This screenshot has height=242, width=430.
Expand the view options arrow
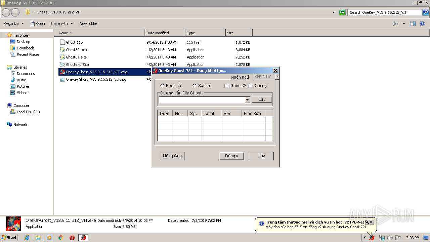[404, 24]
